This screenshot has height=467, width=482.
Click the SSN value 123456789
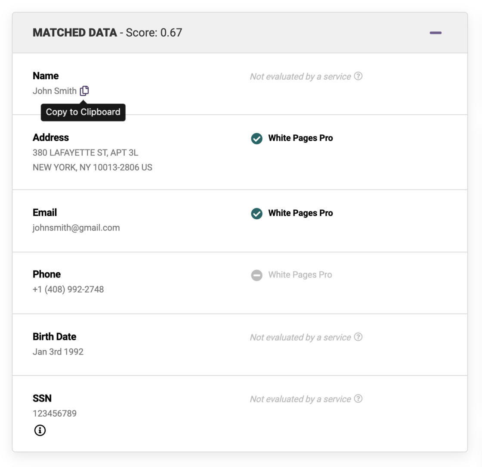[55, 414]
